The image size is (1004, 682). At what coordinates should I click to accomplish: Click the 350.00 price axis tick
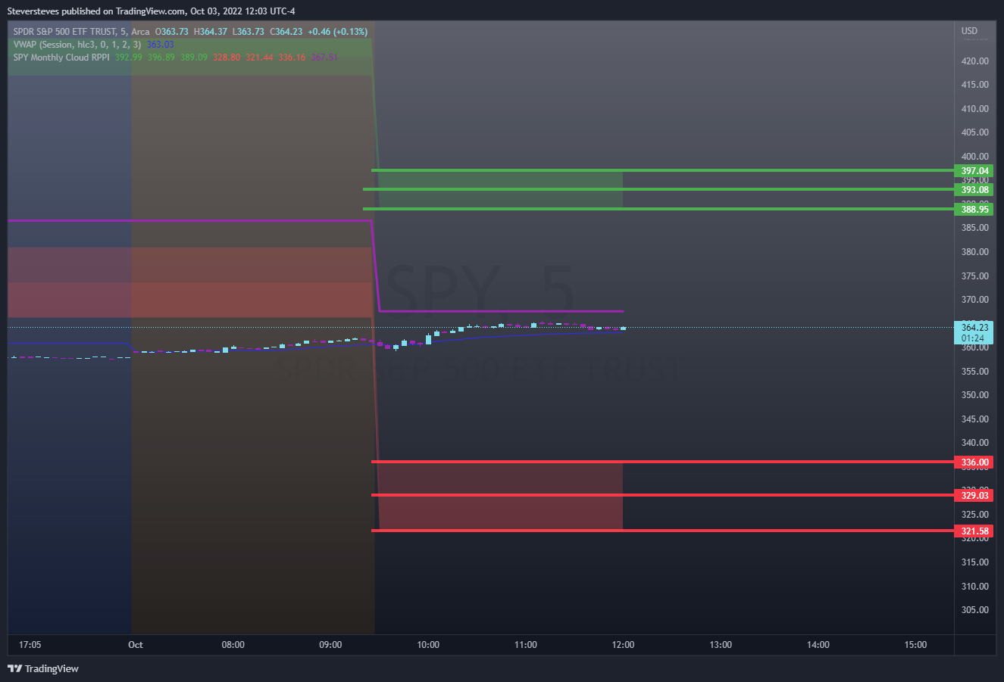point(974,395)
